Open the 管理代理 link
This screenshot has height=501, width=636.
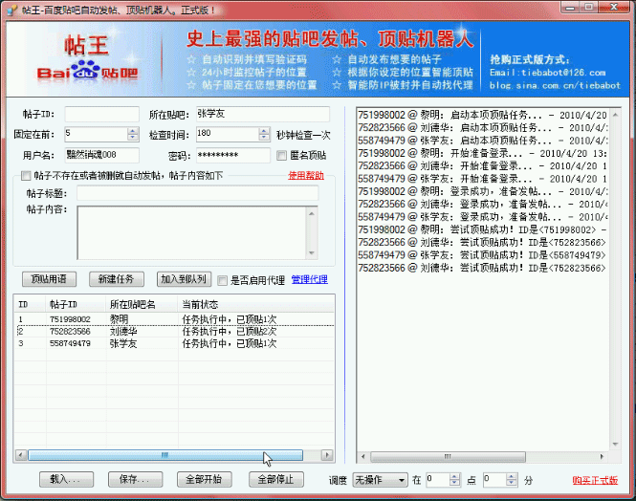(310, 280)
